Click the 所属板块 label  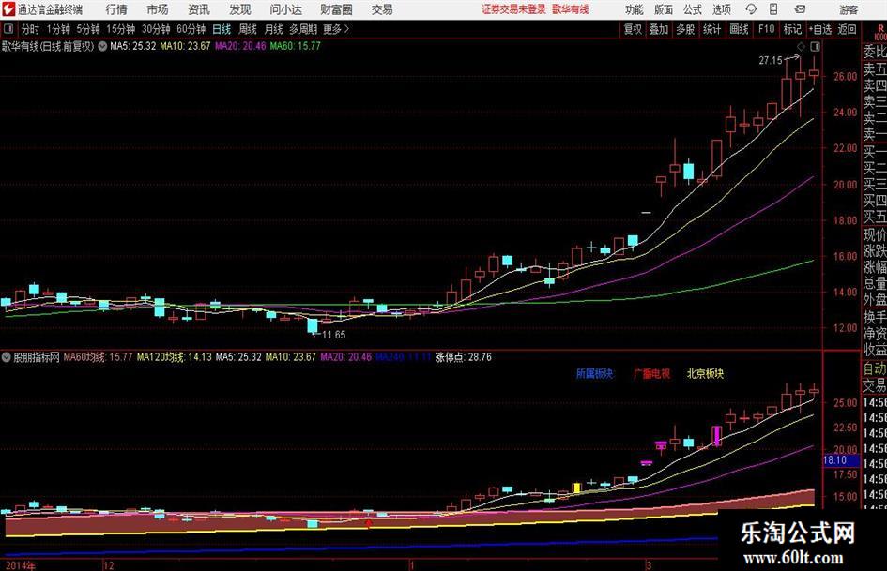click(x=594, y=373)
